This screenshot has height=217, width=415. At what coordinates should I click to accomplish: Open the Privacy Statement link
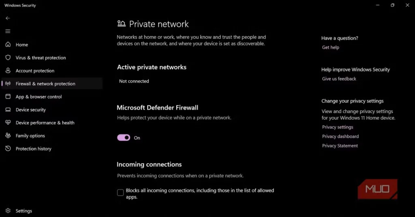[340, 146]
